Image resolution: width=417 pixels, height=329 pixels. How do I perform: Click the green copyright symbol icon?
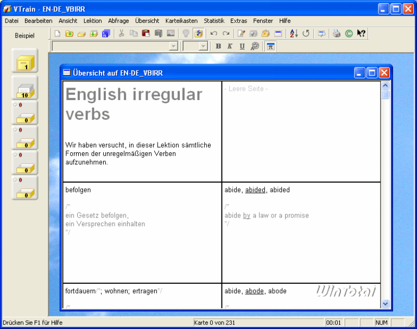(x=349, y=34)
